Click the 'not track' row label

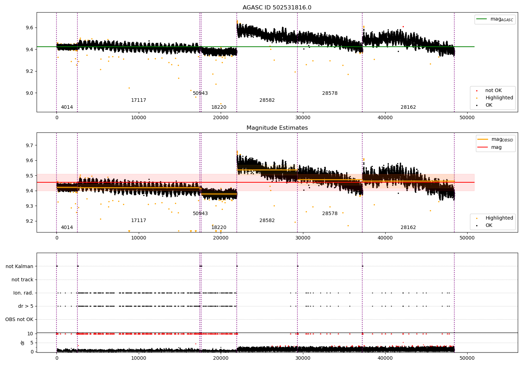[x=22, y=280]
